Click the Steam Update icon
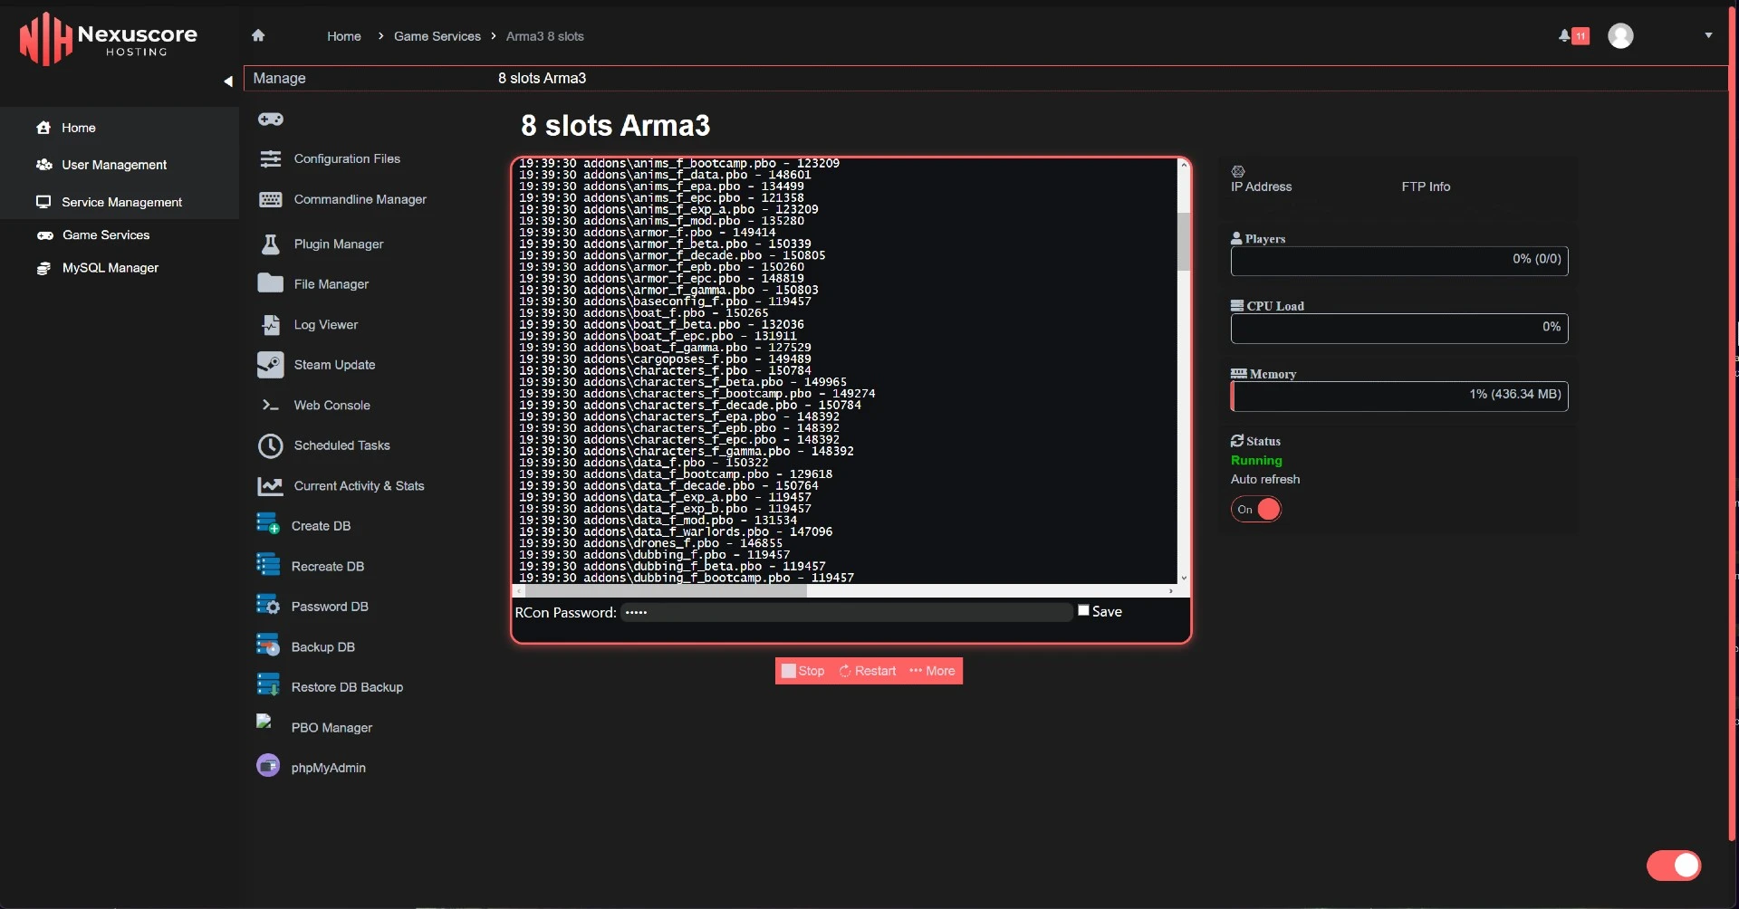1739x909 pixels. (x=270, y=365)
